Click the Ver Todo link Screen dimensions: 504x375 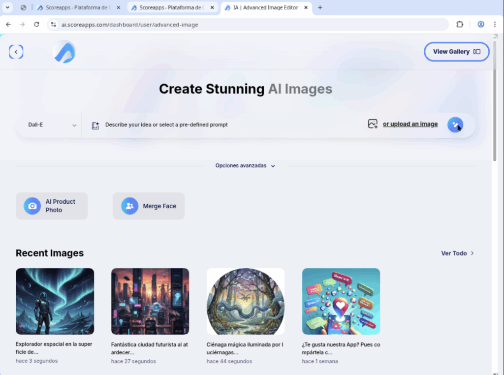pyautogui.click(x=457, y=253)
